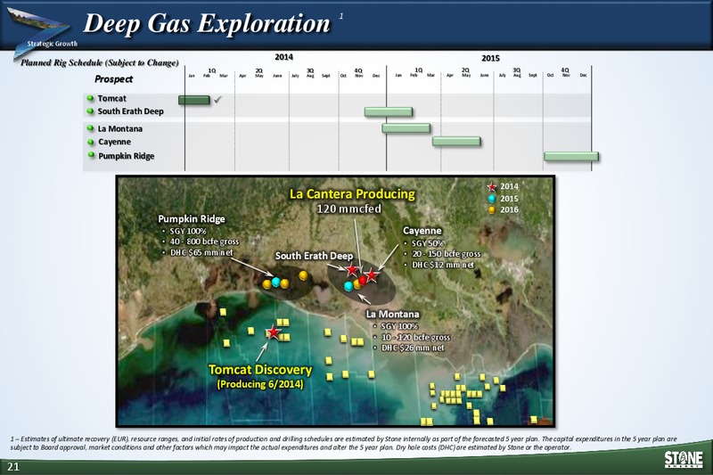
Task: Click the superscript '1' after the title
Action: (x=341, y=16)
